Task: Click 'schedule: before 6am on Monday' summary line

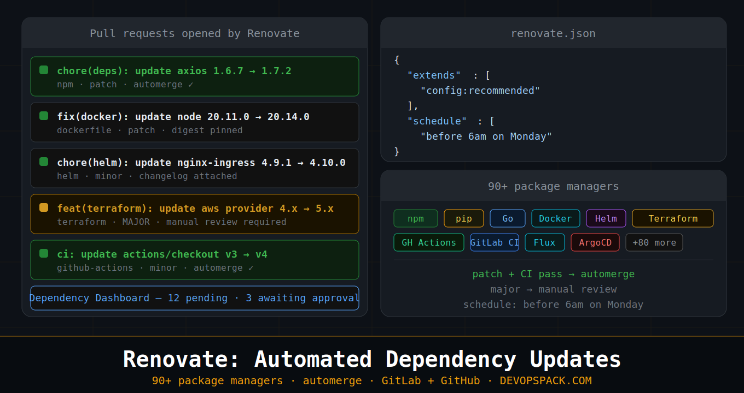Action: click(x=554, y=305)
